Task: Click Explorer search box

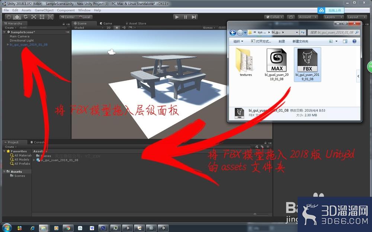Action: 334,32
